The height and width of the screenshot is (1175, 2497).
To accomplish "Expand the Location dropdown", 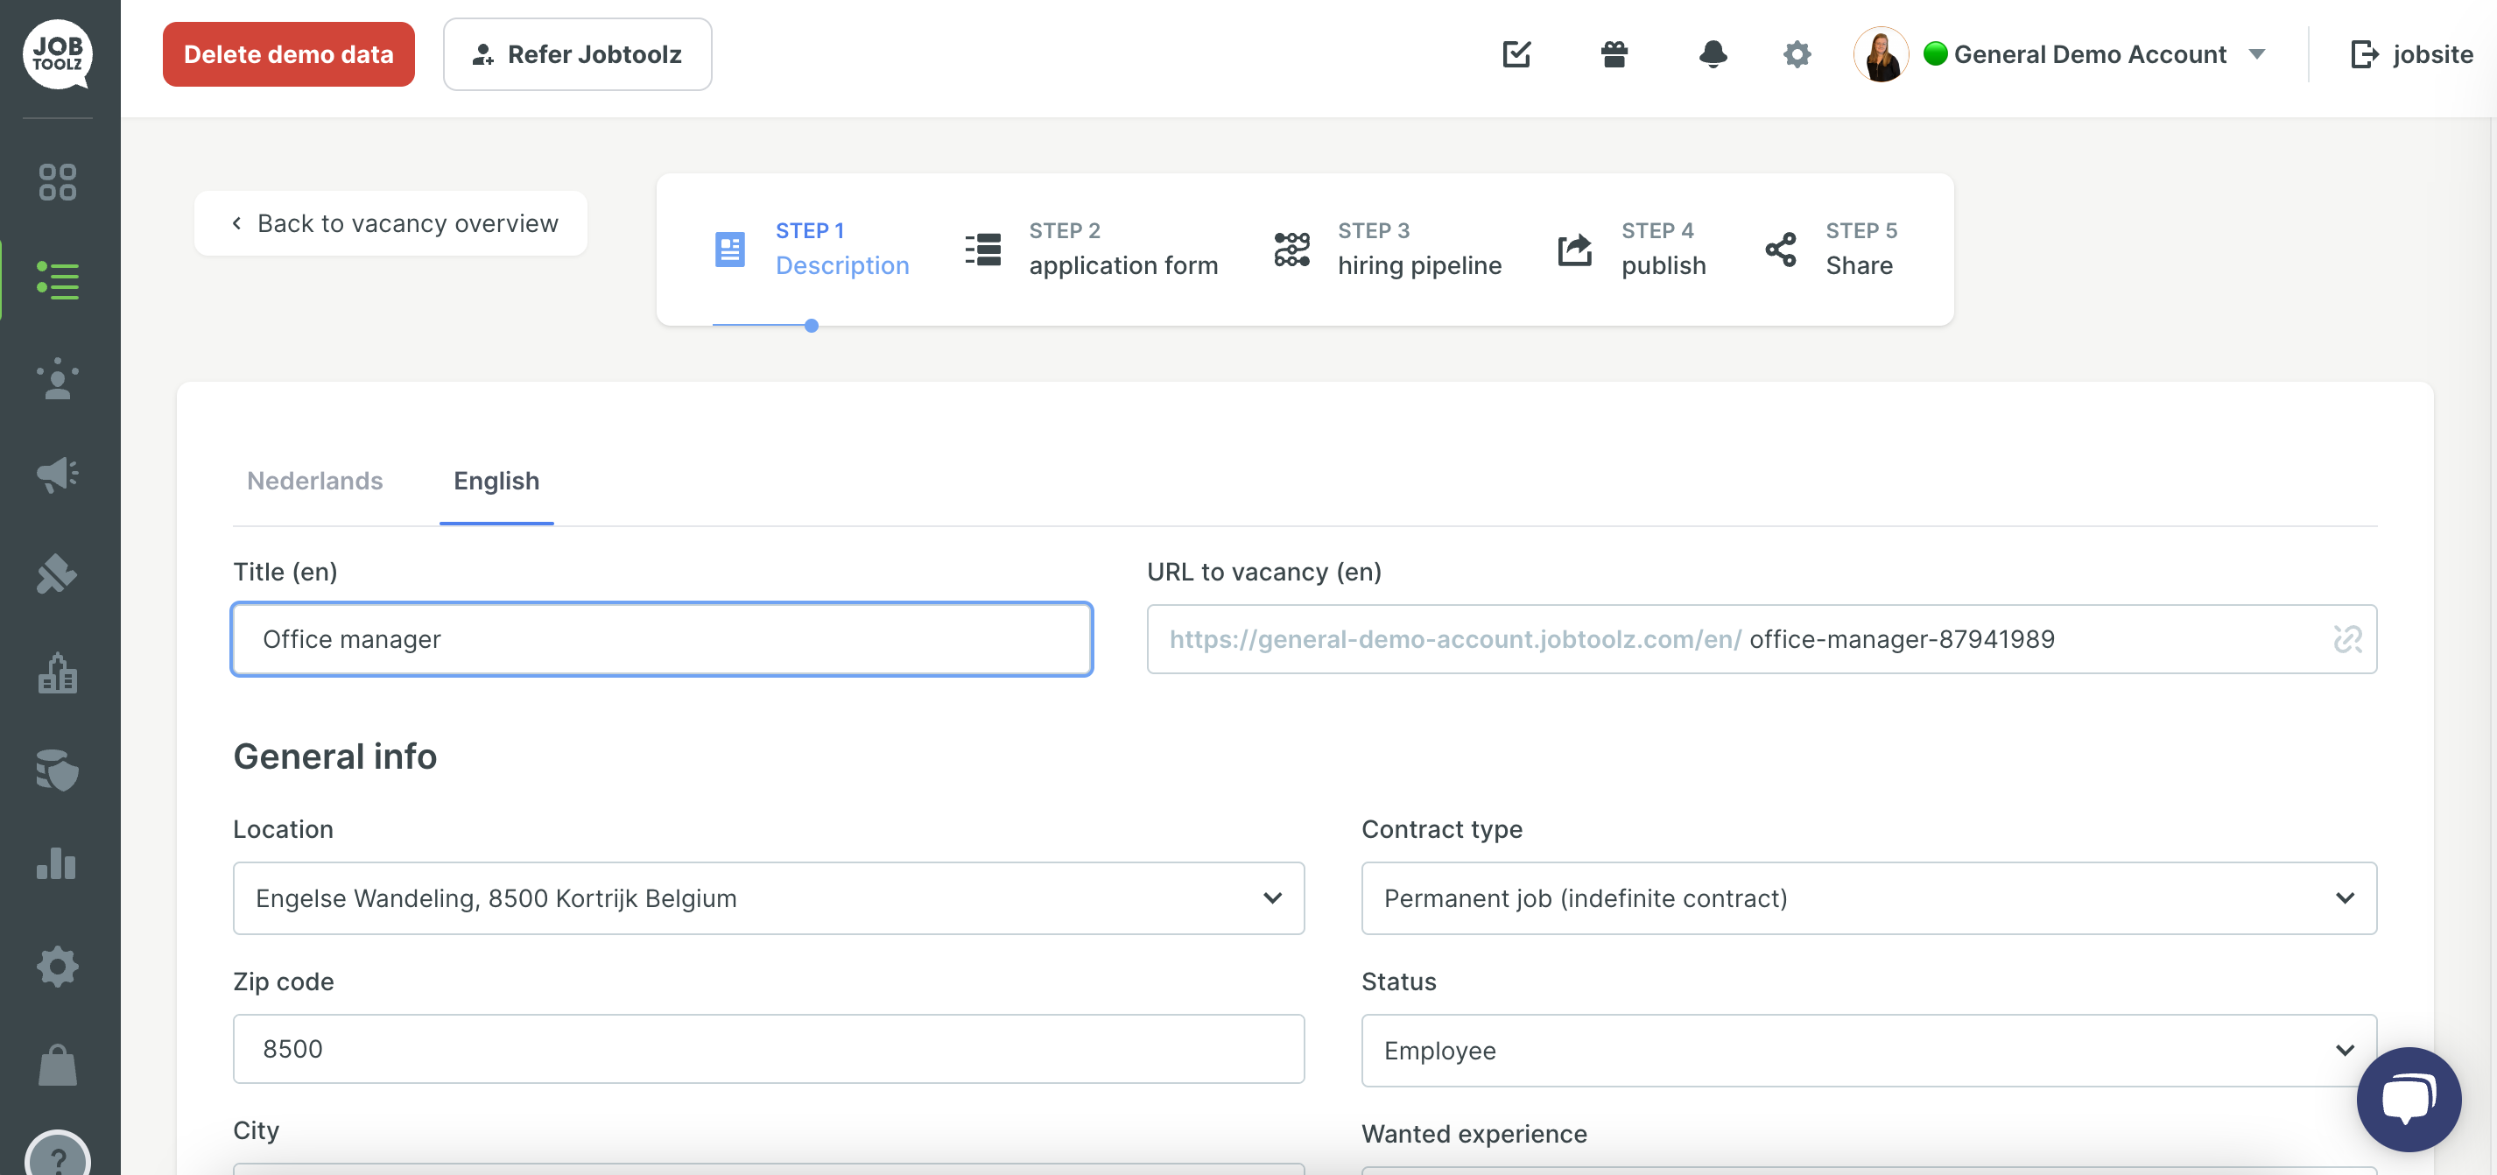I will (x=768, y=897).
